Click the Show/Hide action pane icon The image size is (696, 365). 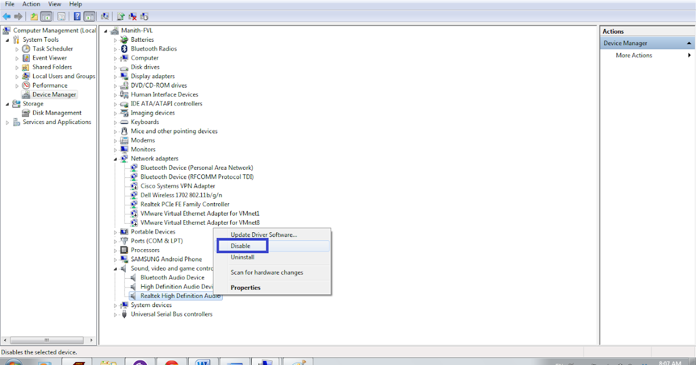pyautogui.click(x=89, y=16)
